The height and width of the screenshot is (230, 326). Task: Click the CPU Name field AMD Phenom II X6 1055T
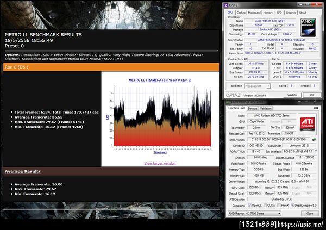coord(270,21)
